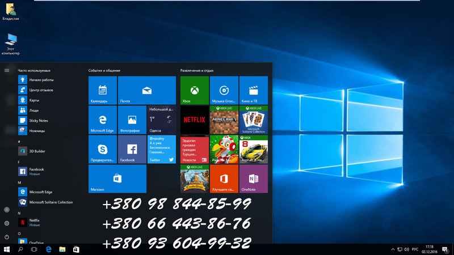Select Этот компьютер desktop icon
Image resolution: width=454 pixels, height=255 pixels.
(x=11, y=44)
